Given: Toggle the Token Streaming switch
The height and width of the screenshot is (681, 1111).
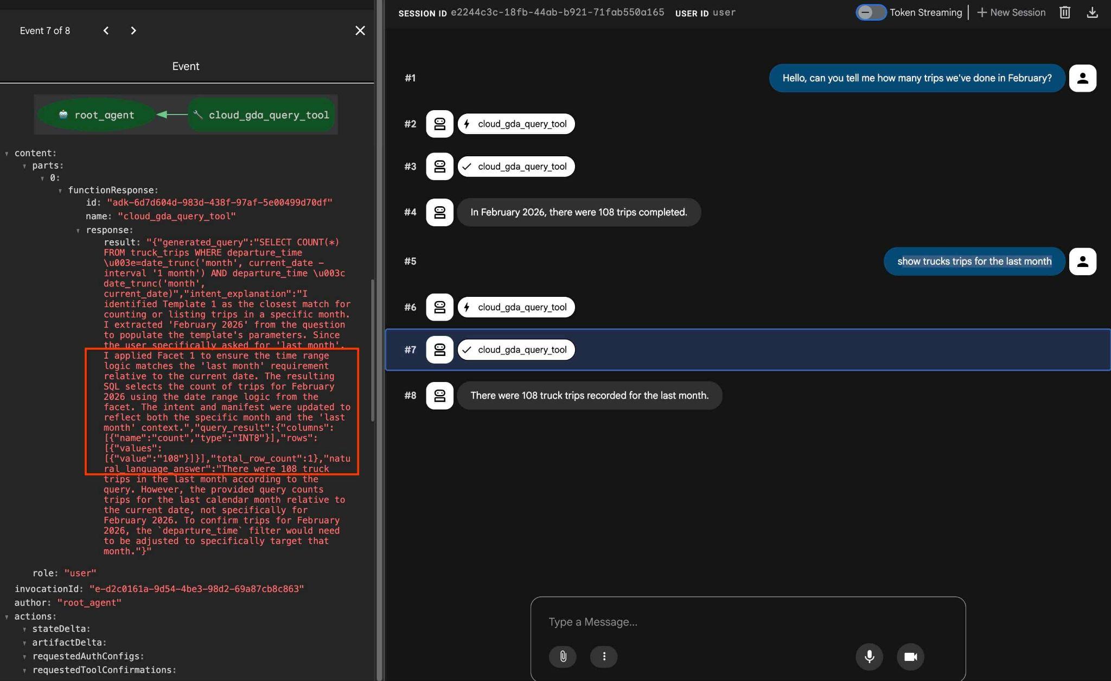Looking at the screenshot, I should [x=871, y=12].
